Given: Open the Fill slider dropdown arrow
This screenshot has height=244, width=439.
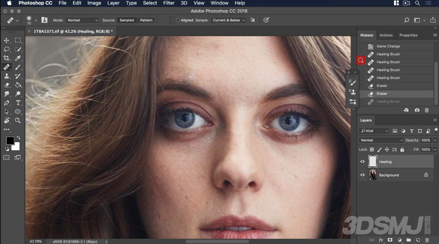Looking at the screenshot, I should [x=435, y=150].
